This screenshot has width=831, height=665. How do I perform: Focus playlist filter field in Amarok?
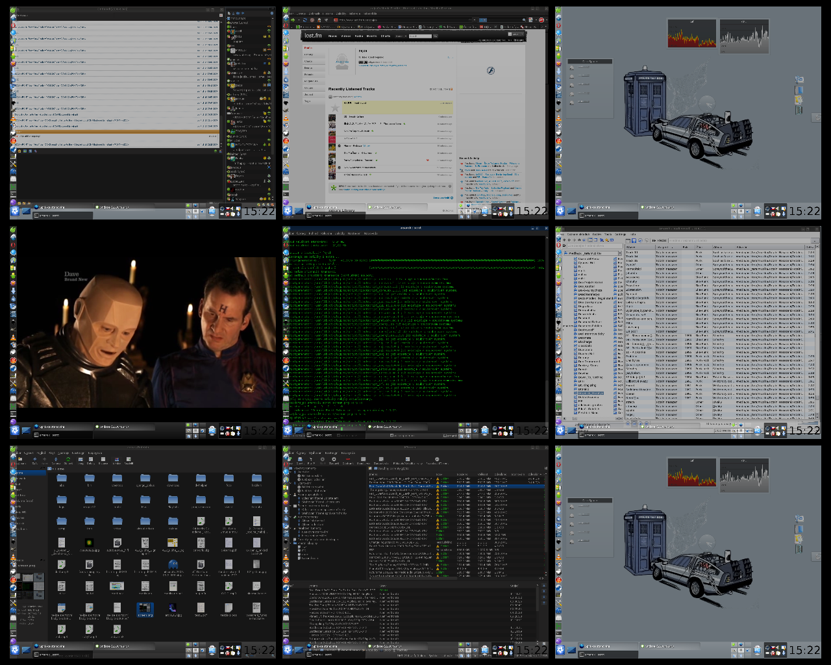[740, 240]
